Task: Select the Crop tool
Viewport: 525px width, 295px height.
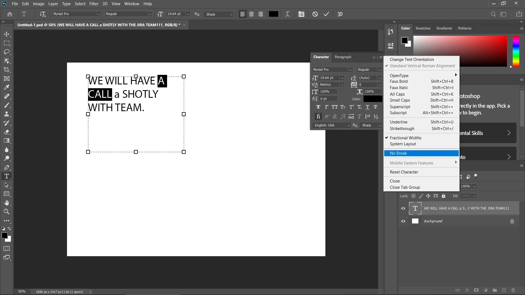Action: pos(7,70)
